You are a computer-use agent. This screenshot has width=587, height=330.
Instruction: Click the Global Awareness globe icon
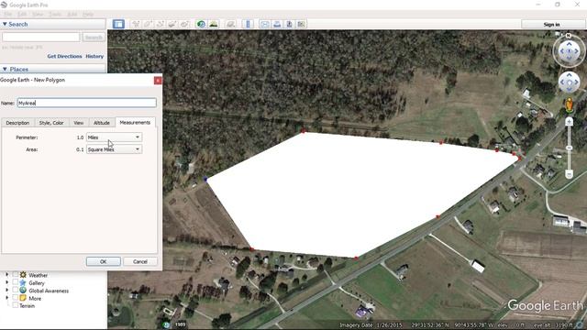pyautogui.click(x=23, y=291)
